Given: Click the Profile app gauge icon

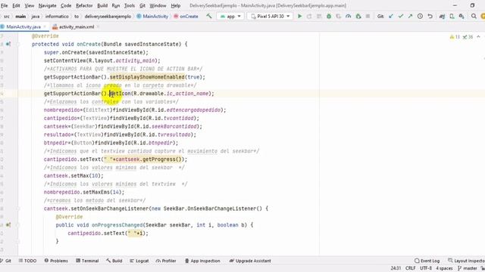Looking at the screenshot, I should tap(349, 16).
